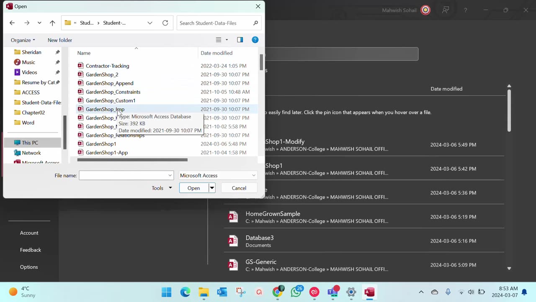Click the Access icon beside GardenShop_2

tap(80, 75)
